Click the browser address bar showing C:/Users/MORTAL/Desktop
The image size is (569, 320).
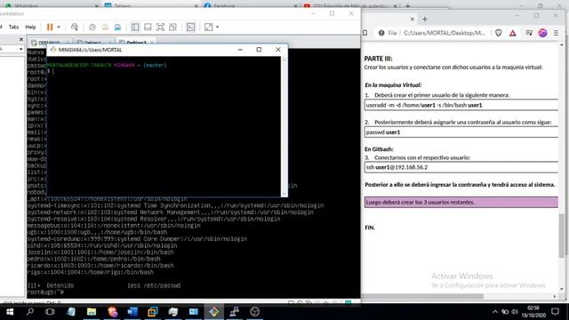point(445,33)
